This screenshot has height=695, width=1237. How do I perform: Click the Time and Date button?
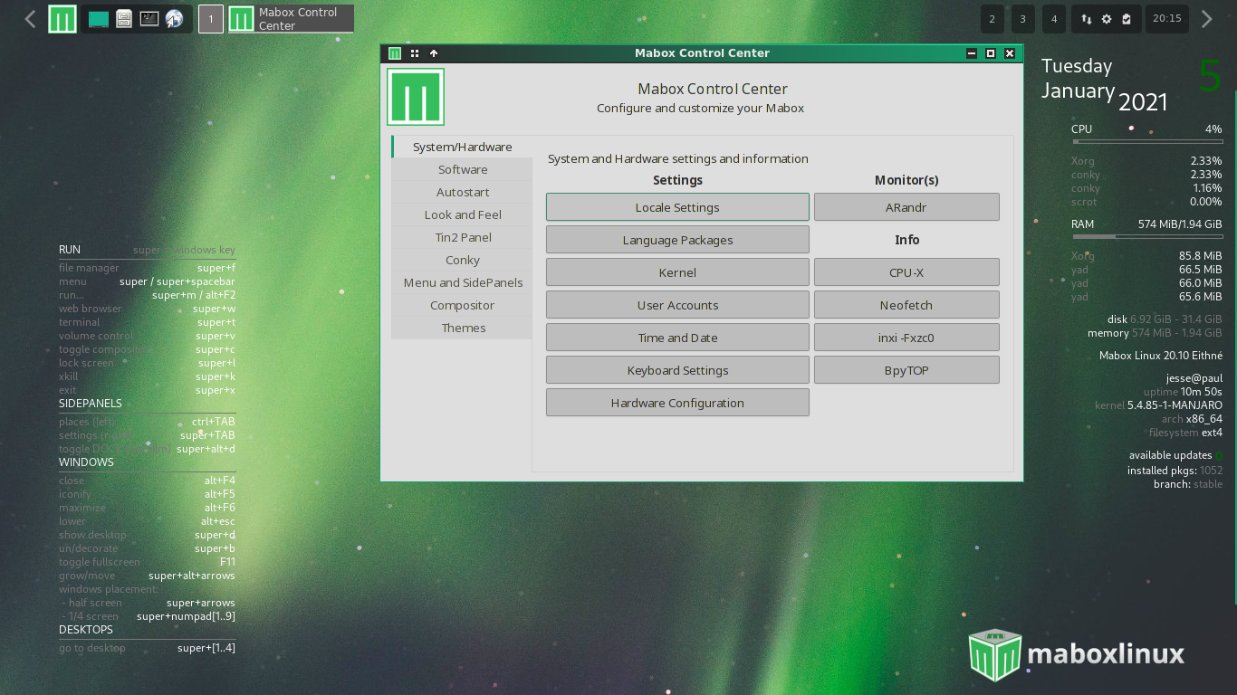click(677, 338)
